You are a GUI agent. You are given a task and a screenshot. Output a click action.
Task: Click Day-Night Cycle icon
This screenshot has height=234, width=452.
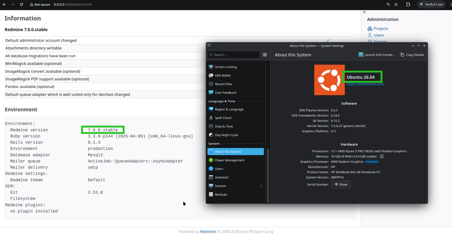(211, 135)
